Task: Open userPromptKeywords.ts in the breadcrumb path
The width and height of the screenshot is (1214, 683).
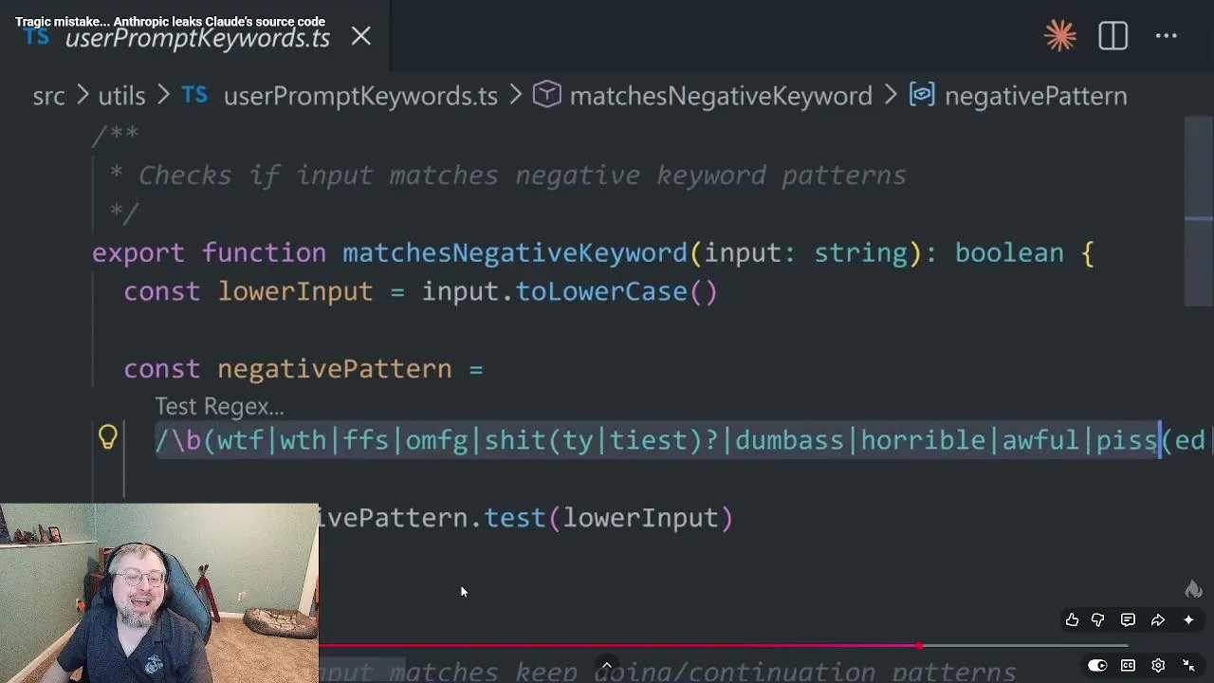Action: 360,96
